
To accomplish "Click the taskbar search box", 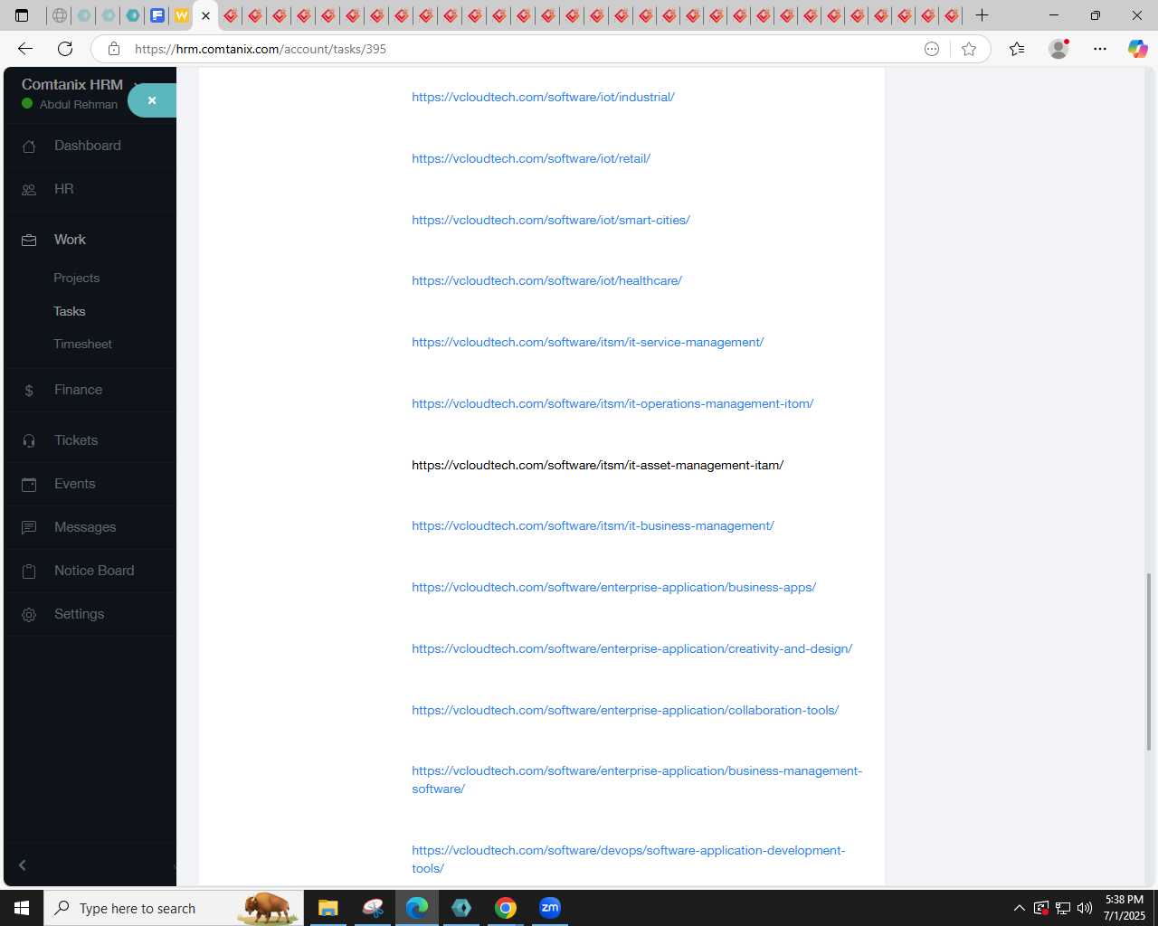I will coord(174,908).
